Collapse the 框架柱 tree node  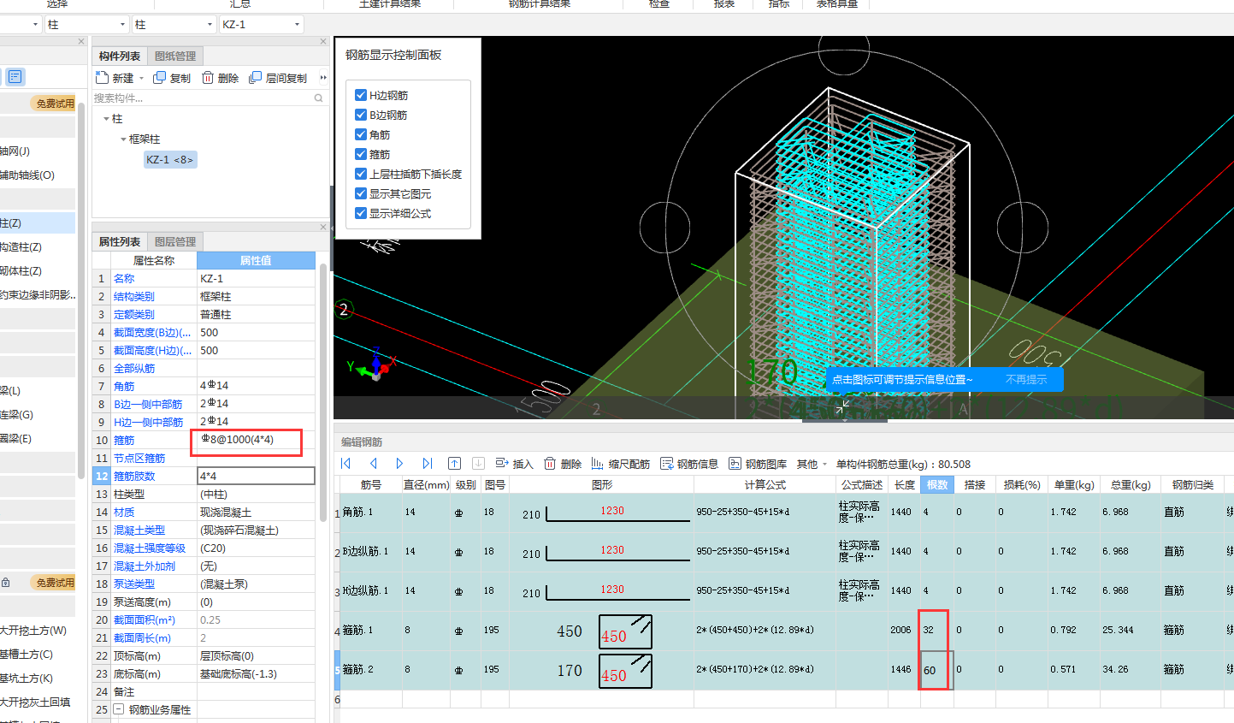[123, 139]
